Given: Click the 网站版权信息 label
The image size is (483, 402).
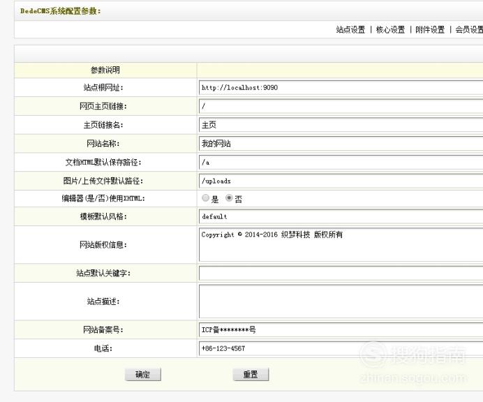Looking at the screenshot, I should (x=103, y=245).
